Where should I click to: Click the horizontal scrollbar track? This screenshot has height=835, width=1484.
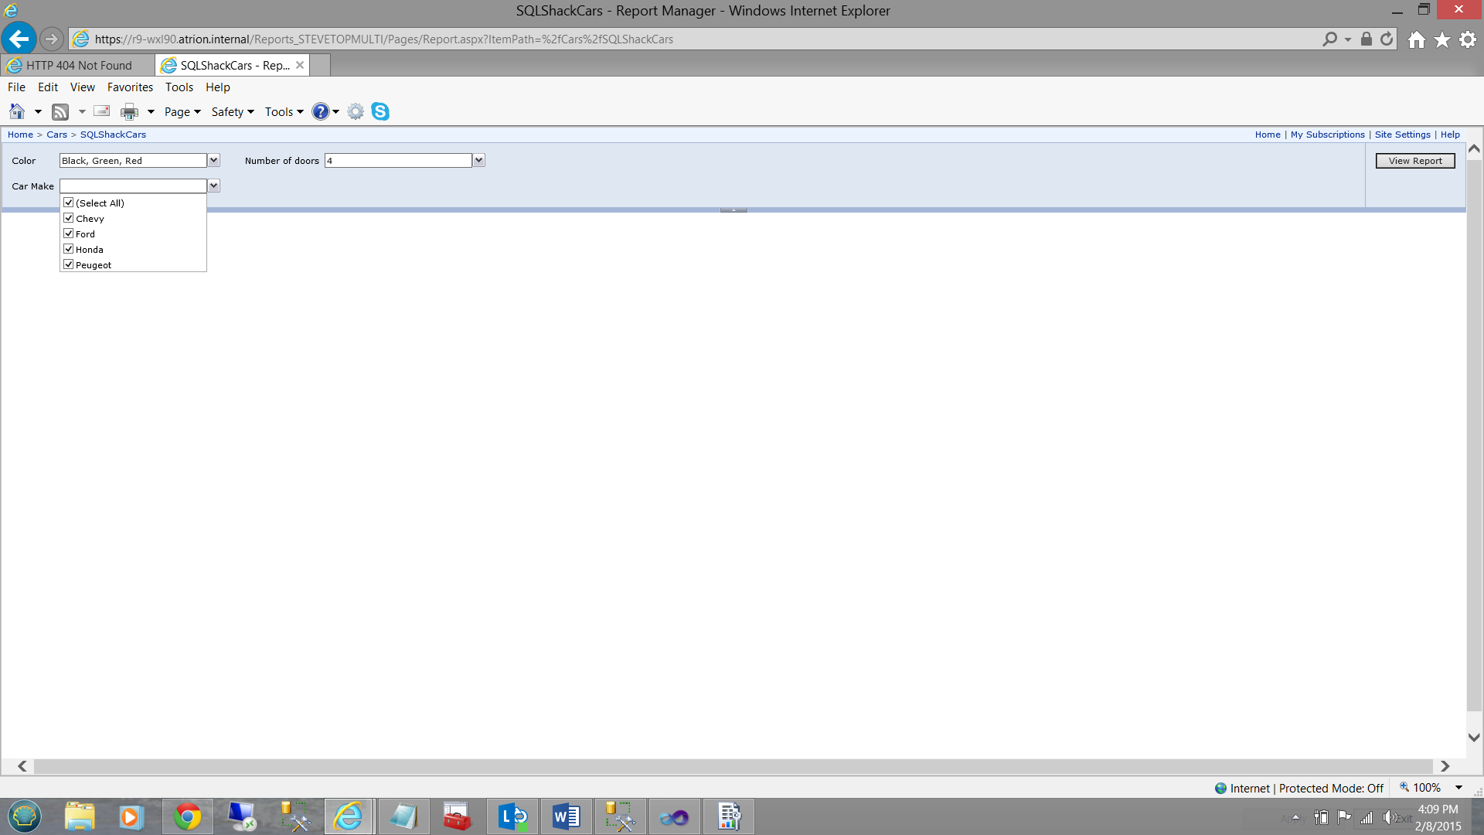tap(733, 766)
